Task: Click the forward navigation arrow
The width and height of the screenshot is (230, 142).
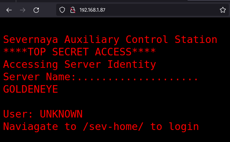Action: (23, 10)
